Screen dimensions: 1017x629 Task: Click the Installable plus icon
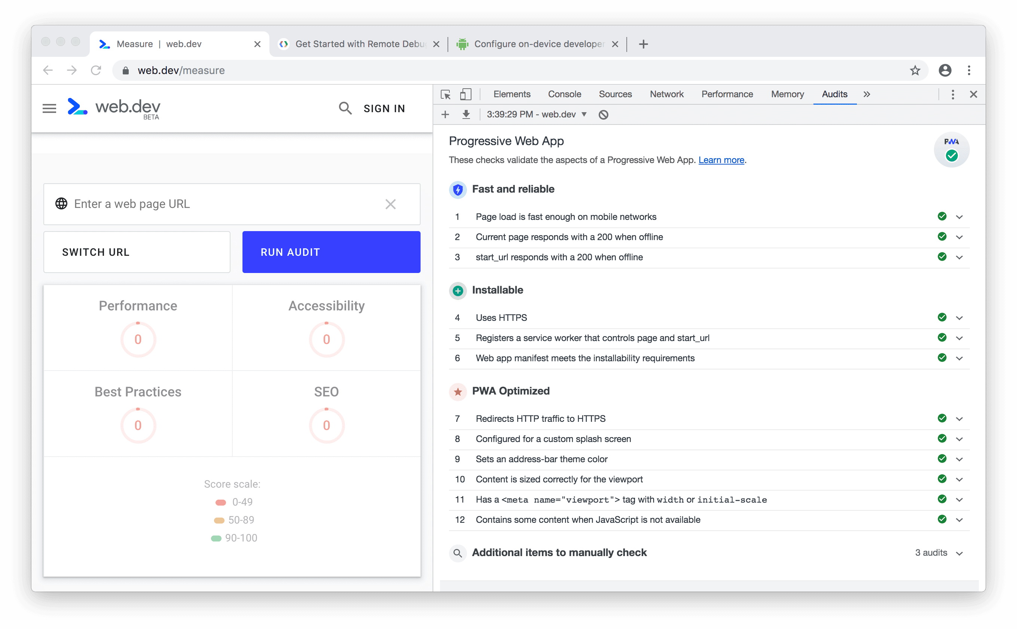[x=457, y=289]
